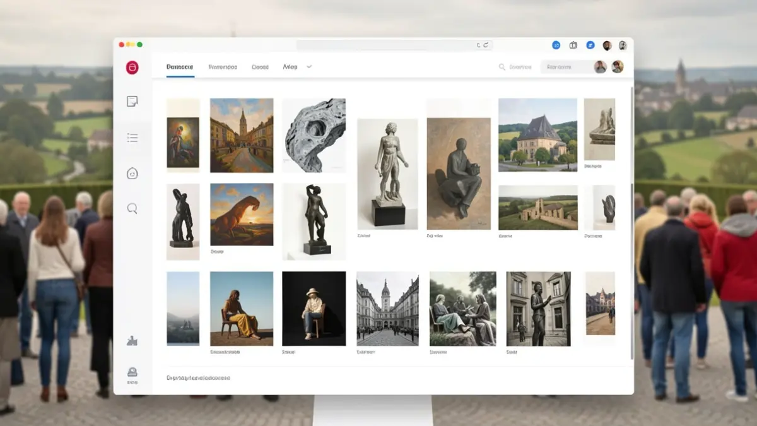Expand the chevron dropdown after the tabs

click(309, 66)
